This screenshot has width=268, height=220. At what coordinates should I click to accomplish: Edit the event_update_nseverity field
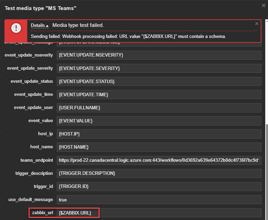point(159,55)
